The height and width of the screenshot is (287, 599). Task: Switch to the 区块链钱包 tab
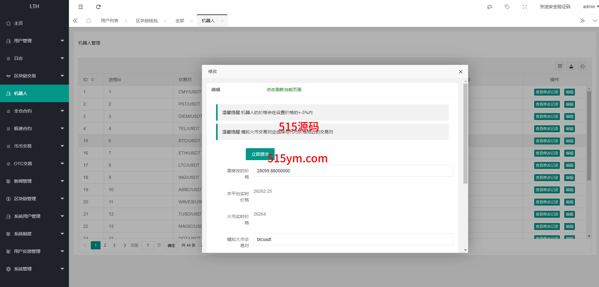coord(147,21)
